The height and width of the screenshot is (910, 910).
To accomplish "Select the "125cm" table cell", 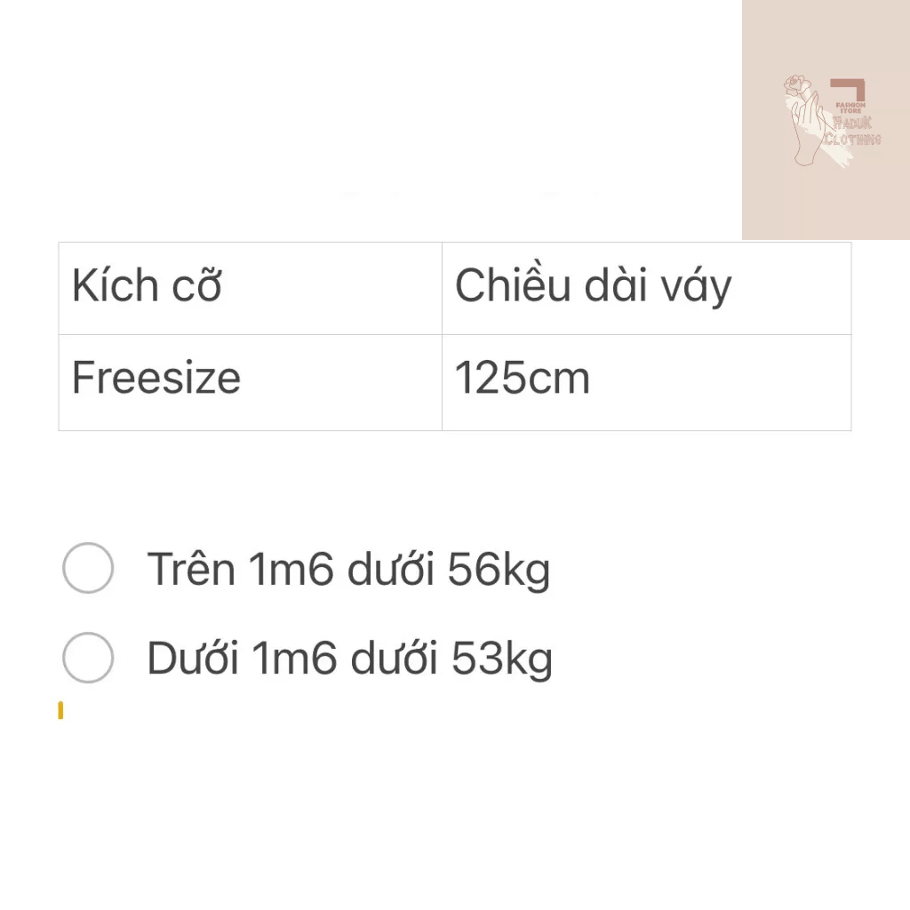I will pyautogui.click(x=646, y=382).
